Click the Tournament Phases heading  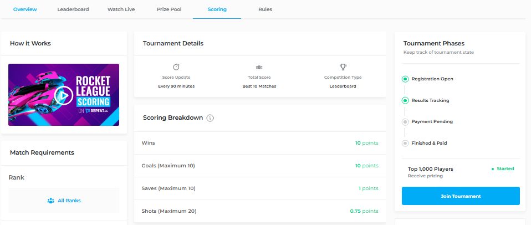pyautogui.click(x=434, y=44)
